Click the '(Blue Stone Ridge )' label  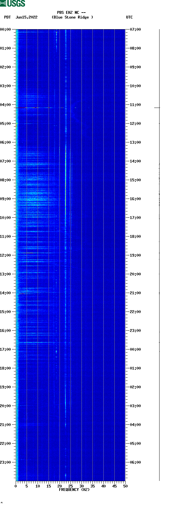72,17
